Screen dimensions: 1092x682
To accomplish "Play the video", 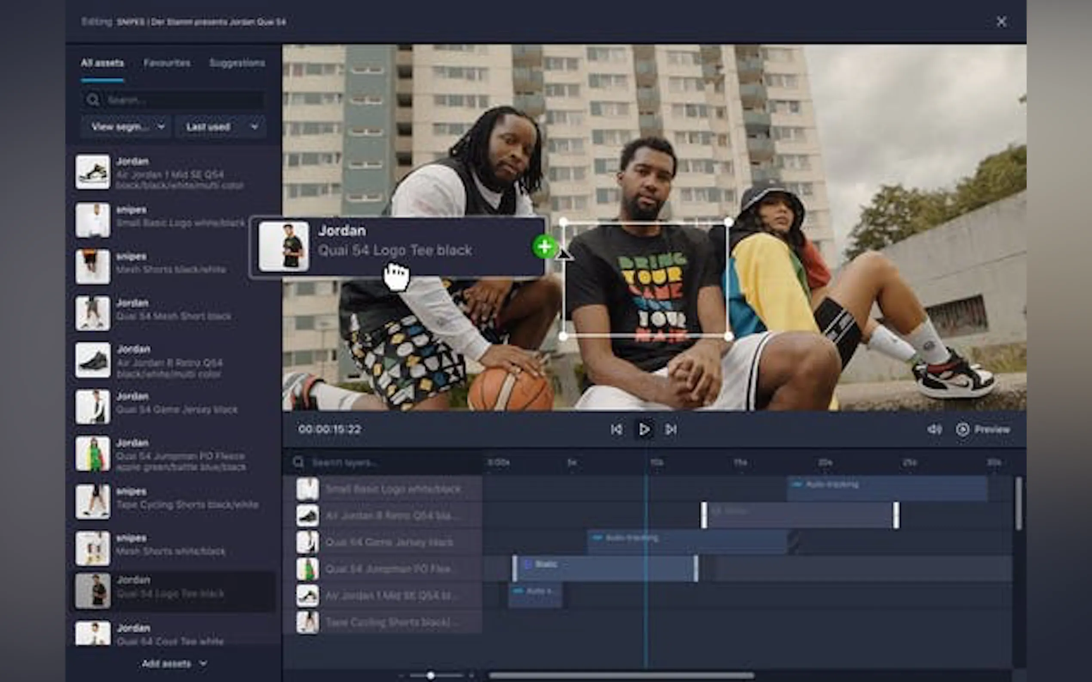I will pyautogui.click(x=644, y=429).
